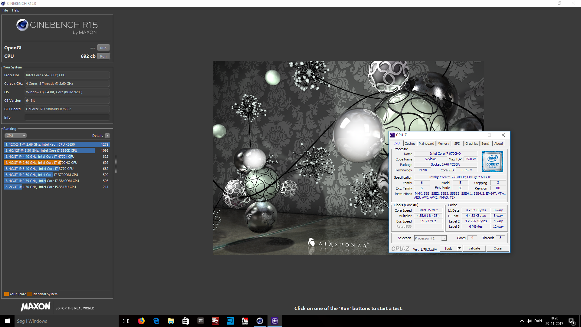This screenshot has width=581, height=327.
Task: Click the Details arrow button in Ranking
Action: 107,136
